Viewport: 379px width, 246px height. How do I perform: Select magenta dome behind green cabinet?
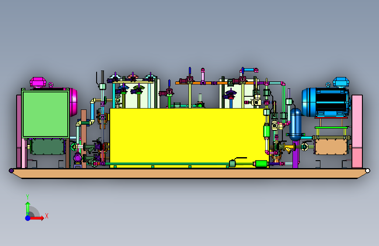[73, 102]
